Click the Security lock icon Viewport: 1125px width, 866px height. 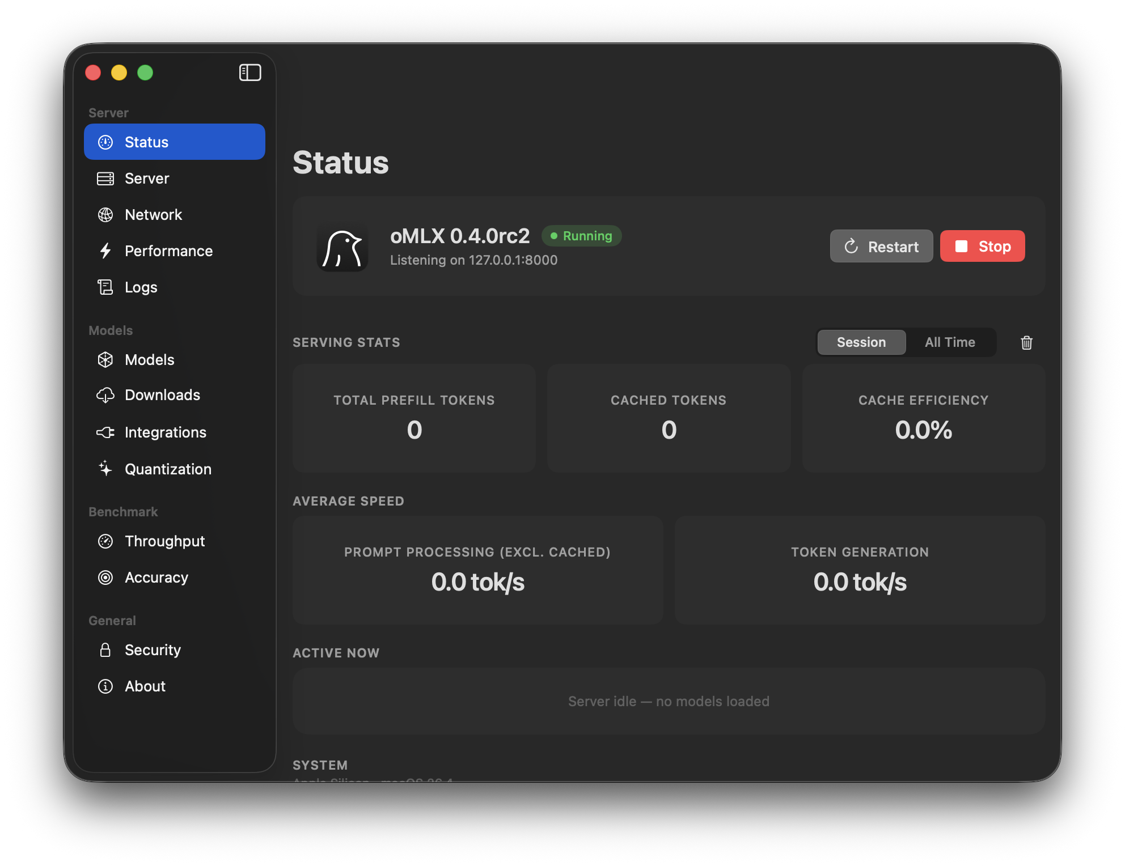105,650
